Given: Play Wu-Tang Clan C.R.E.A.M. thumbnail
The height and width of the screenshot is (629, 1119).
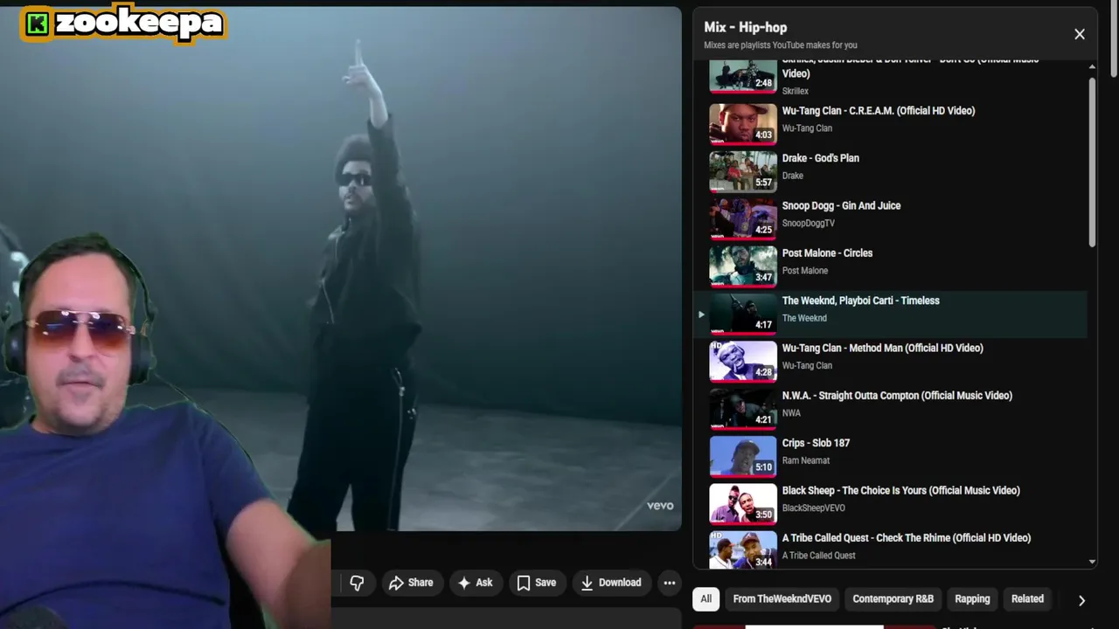Looking at the screenshot, I should coord(742,123).
